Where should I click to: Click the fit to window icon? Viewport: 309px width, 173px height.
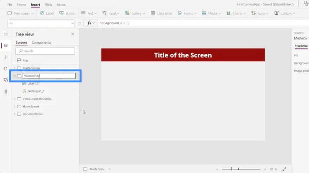coord(284,169)
